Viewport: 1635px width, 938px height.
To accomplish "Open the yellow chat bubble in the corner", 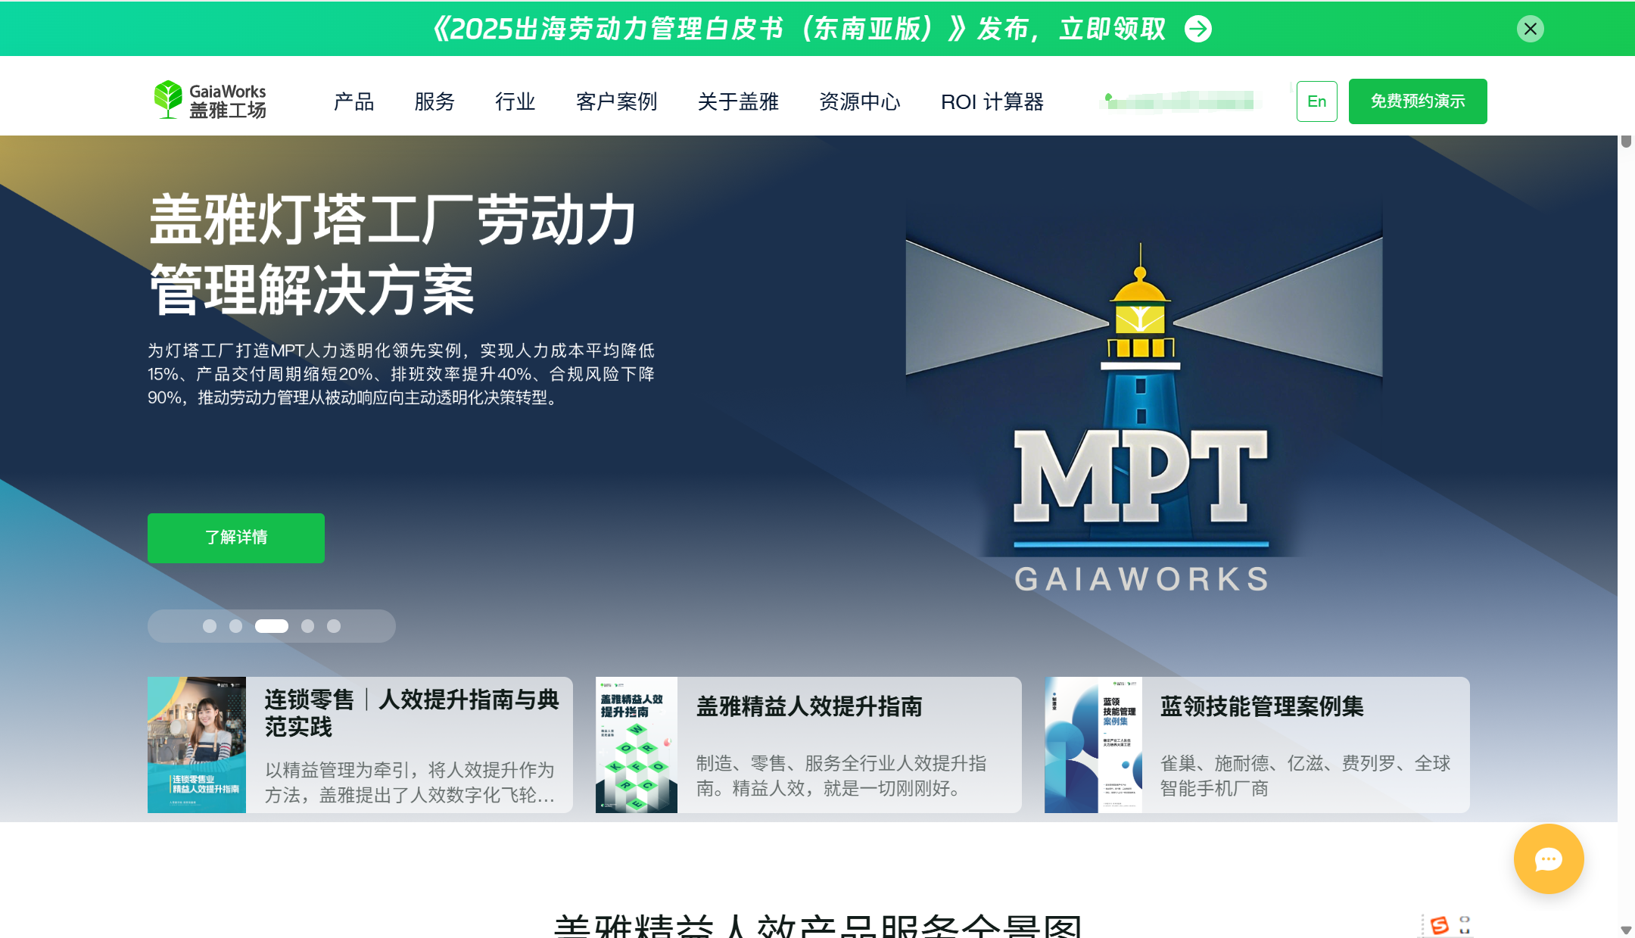I will pos(1548,859).
